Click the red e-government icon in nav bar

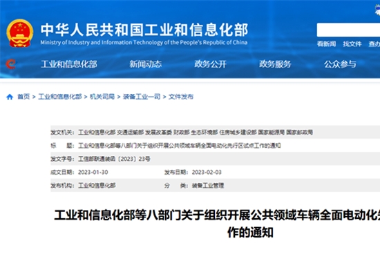click(x=11, y=64)
